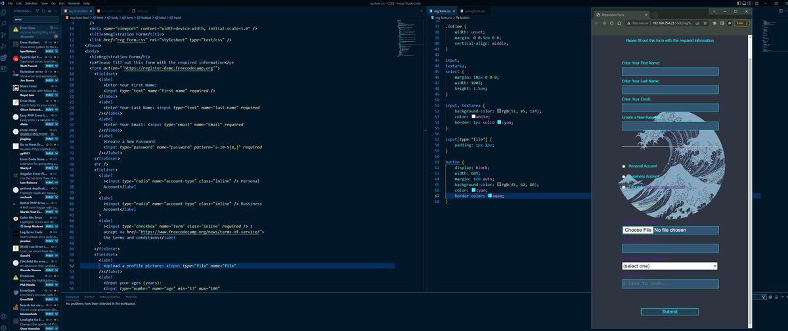The image size is (788, 331).
Task: Toggle panel layout icon in title bar
Action: pos(744,3)
